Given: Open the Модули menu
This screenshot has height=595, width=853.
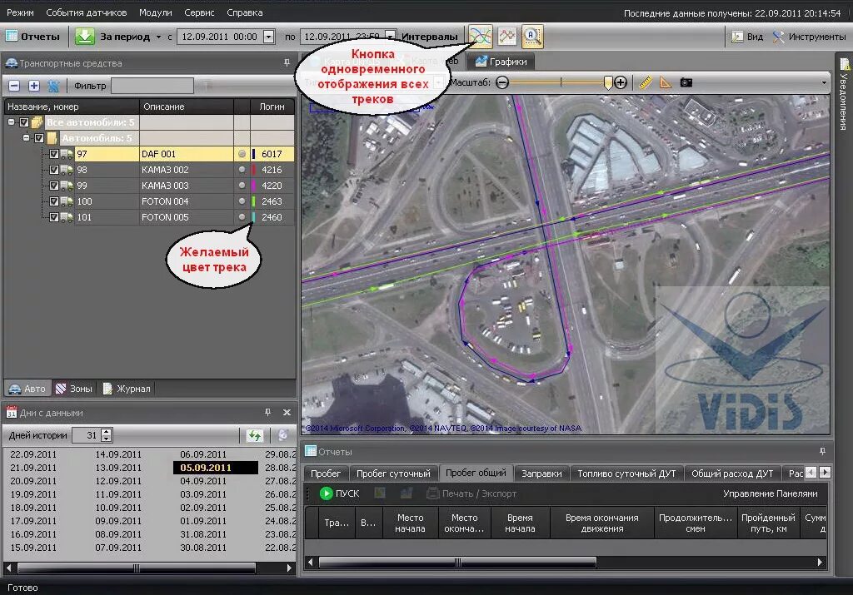Looking at the screenshot, I should tap(156, 12).
